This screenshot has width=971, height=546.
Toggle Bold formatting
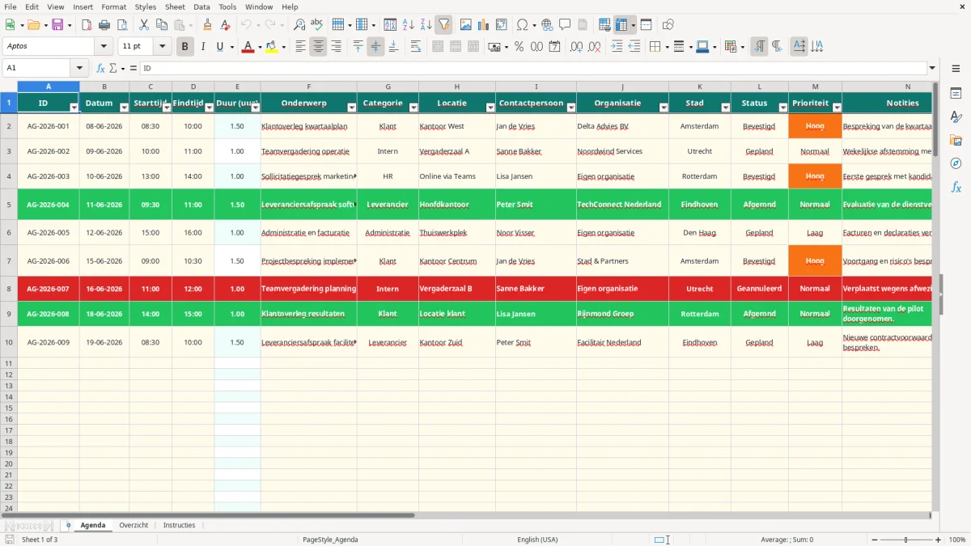point(185,47)
